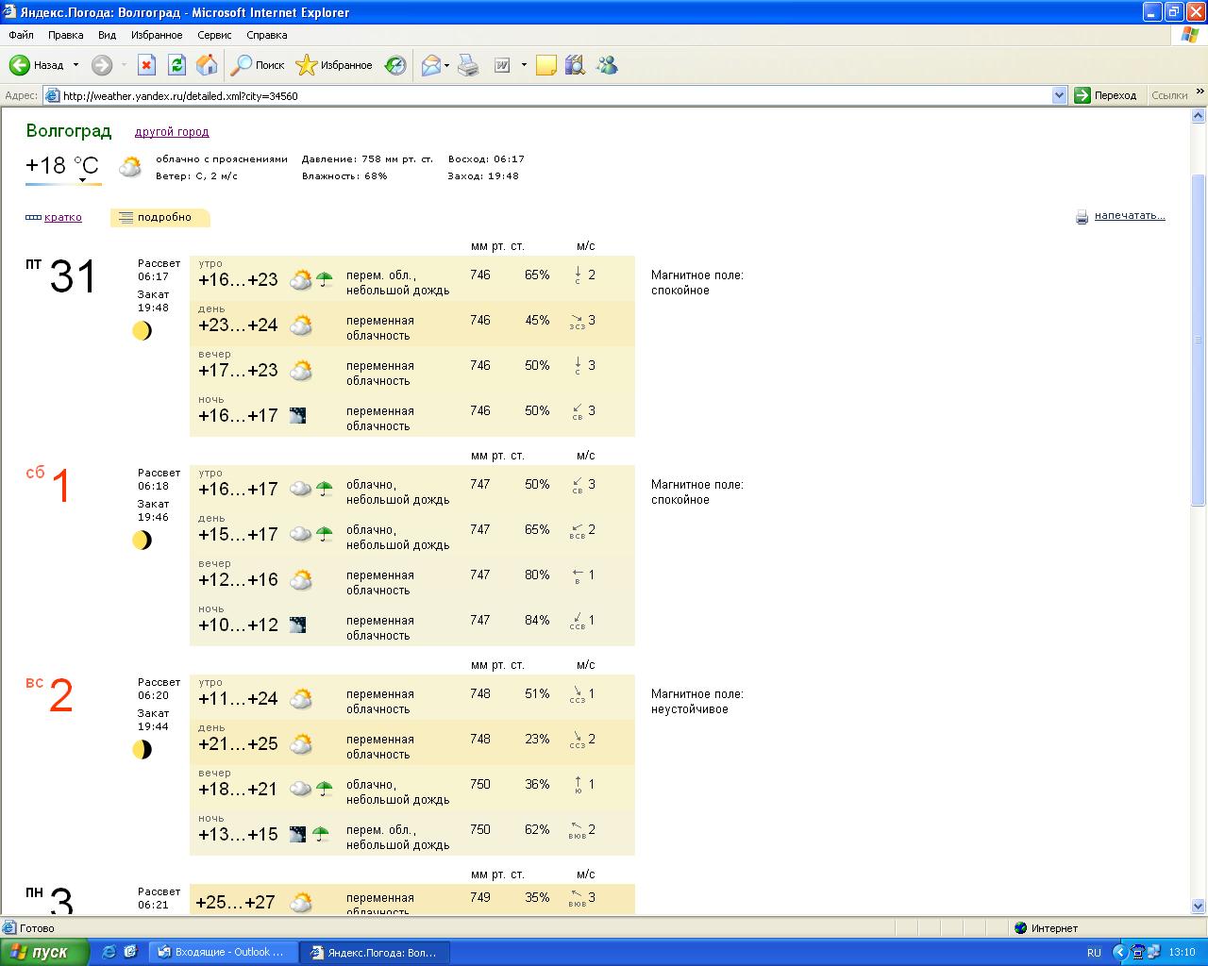
Task: Click the Research books icon
Action: point(575,65)
